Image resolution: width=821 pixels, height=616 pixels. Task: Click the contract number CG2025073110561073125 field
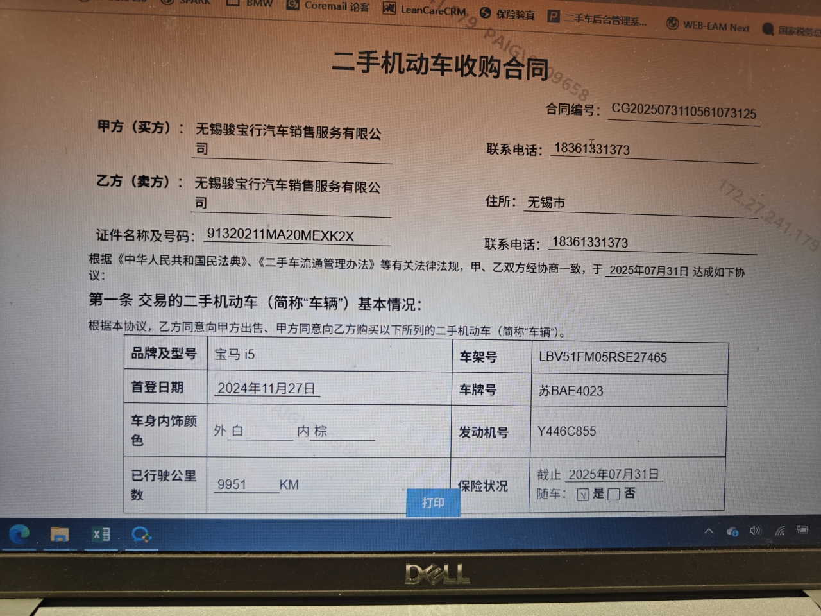click(x=684, y=110)
